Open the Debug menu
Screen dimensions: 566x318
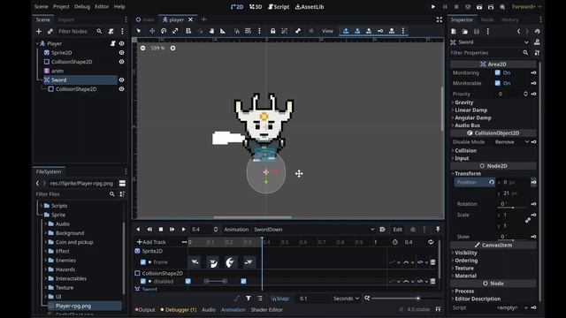82,6
